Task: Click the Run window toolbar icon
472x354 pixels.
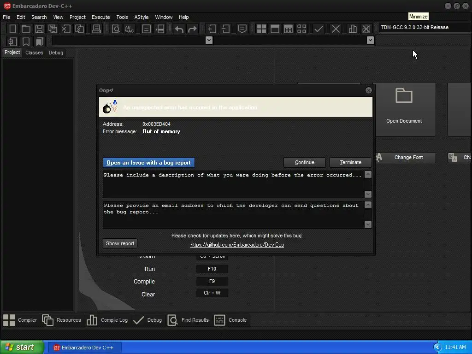Action: [x=275, y=29]
